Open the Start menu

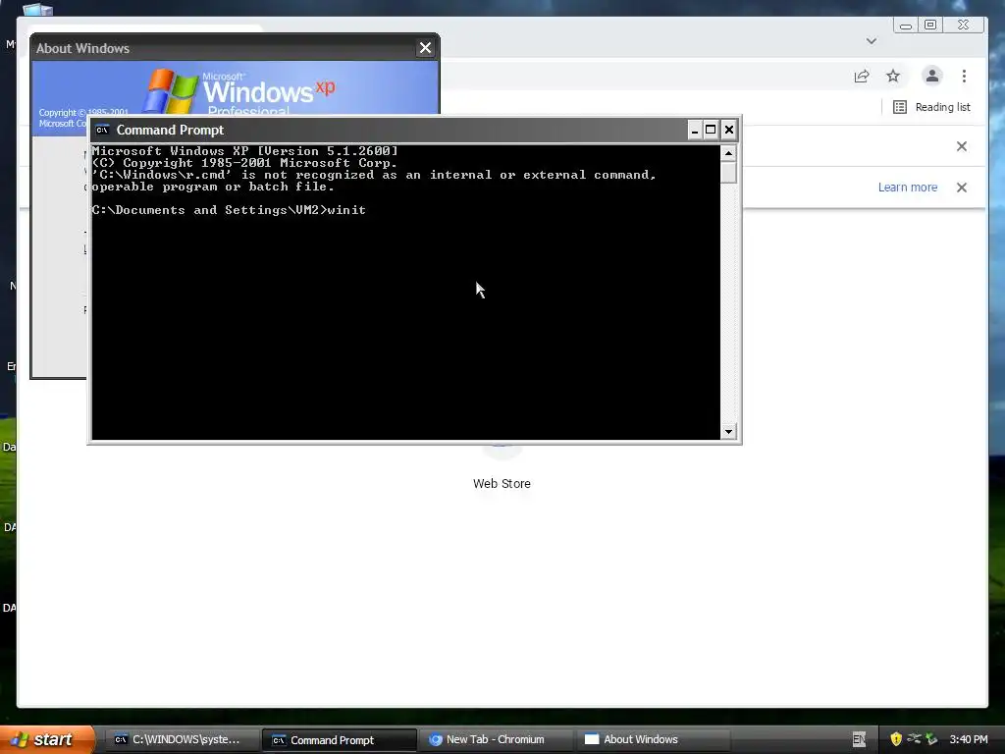47,739
